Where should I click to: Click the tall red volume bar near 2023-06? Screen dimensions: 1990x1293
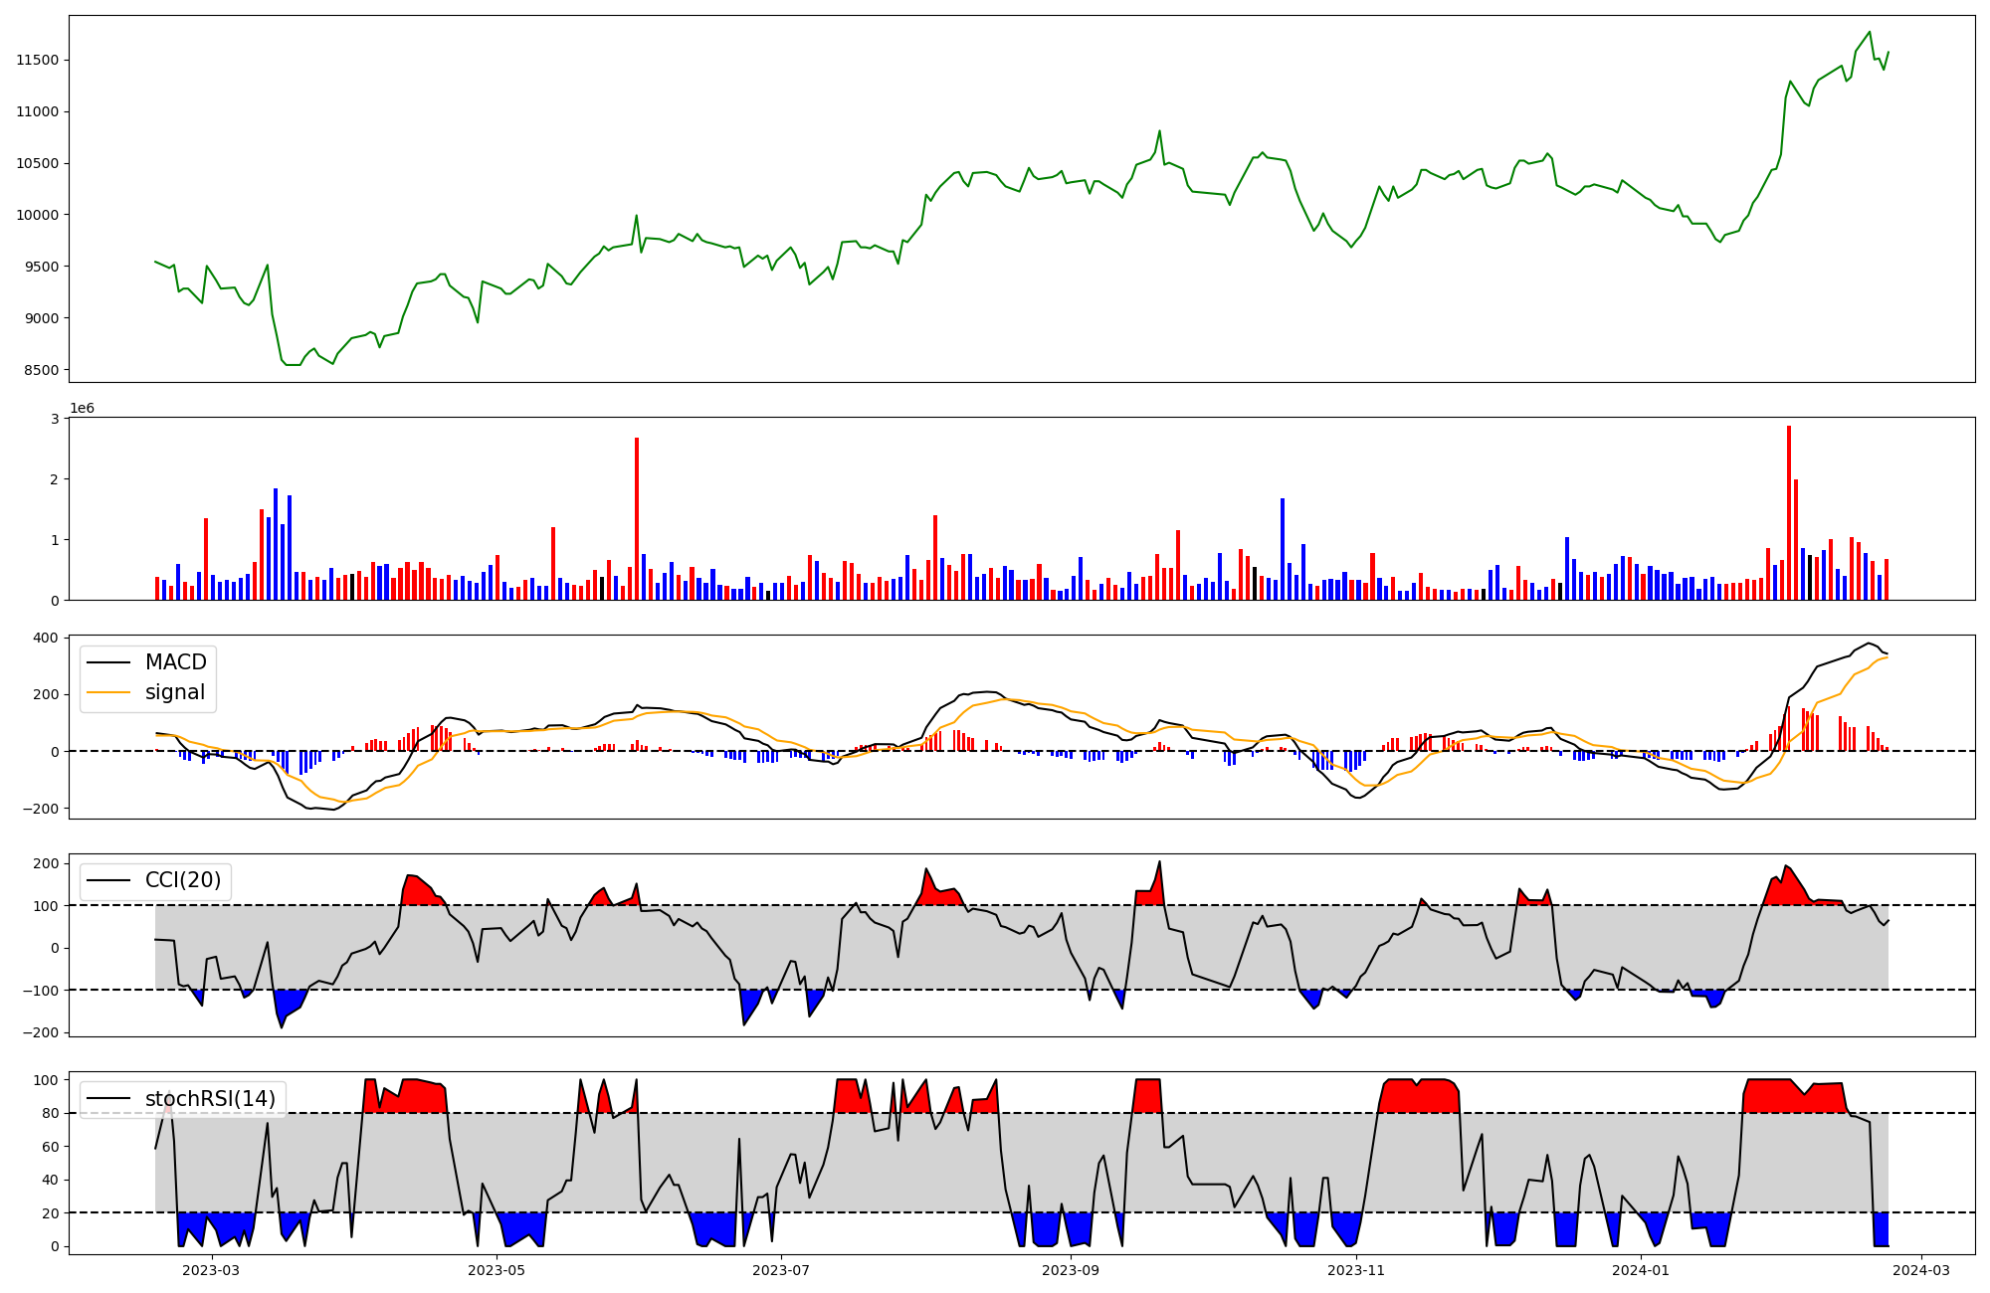click(x=637, y=518)
